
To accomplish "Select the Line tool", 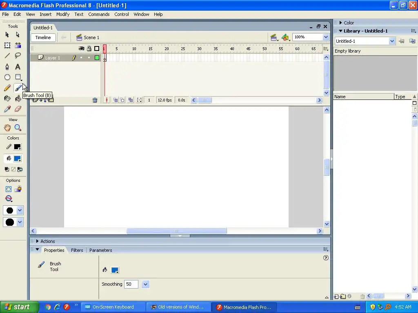I will 7,55.
